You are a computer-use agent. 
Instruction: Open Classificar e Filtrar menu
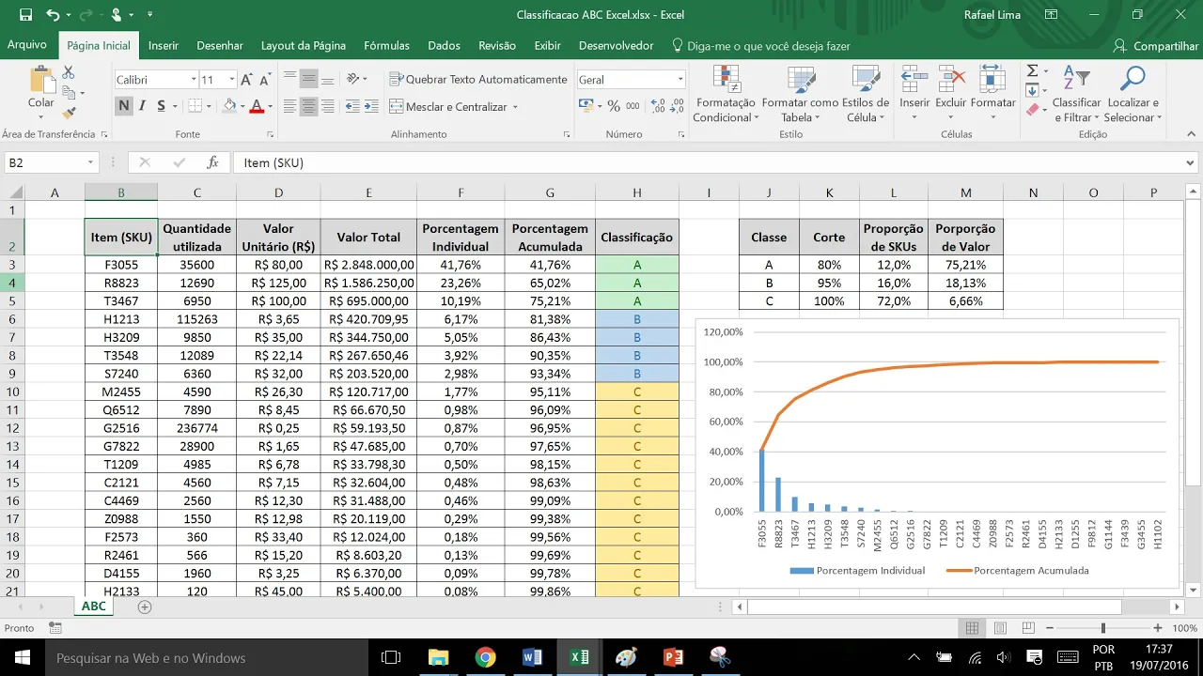pyautogui.click(x=1076, y=94)
